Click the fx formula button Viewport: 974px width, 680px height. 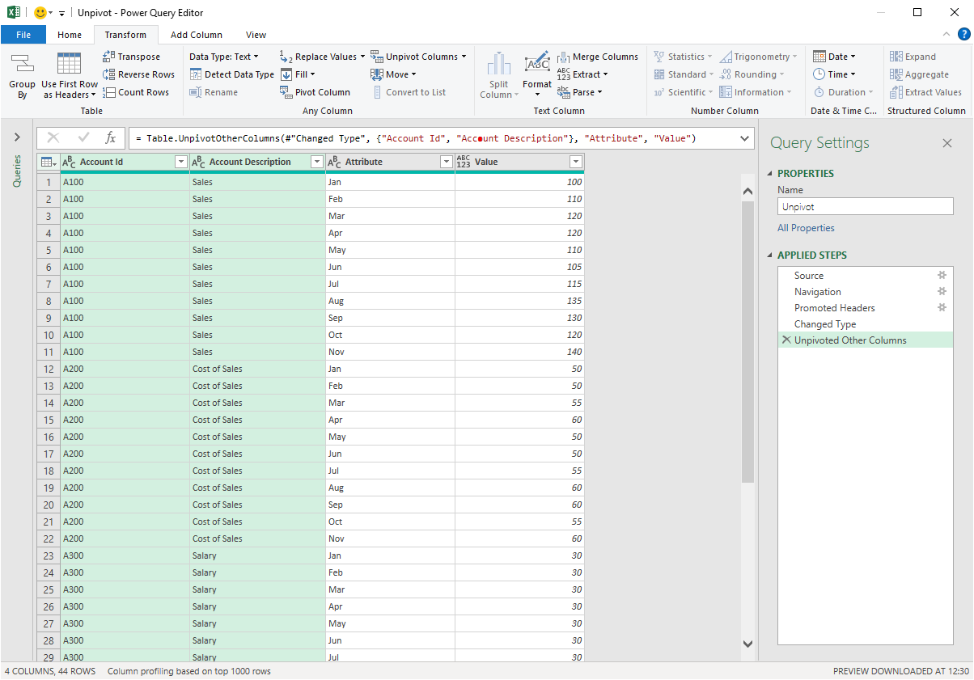(111, 138)
